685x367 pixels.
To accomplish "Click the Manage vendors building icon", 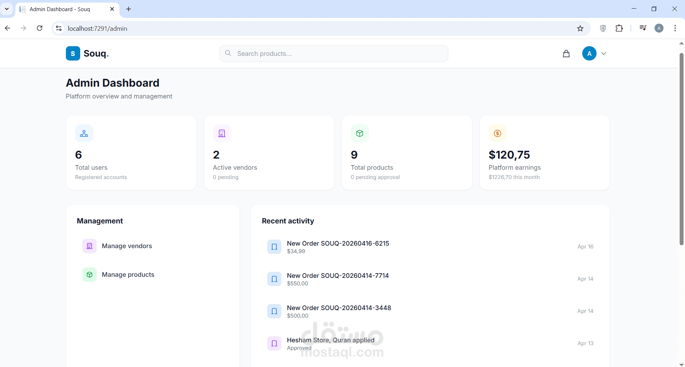I will coord(90,246).
